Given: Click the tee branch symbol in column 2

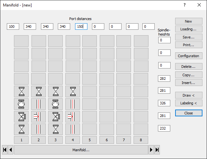Looking at the screenshot, I should click(x=39, y=117).
